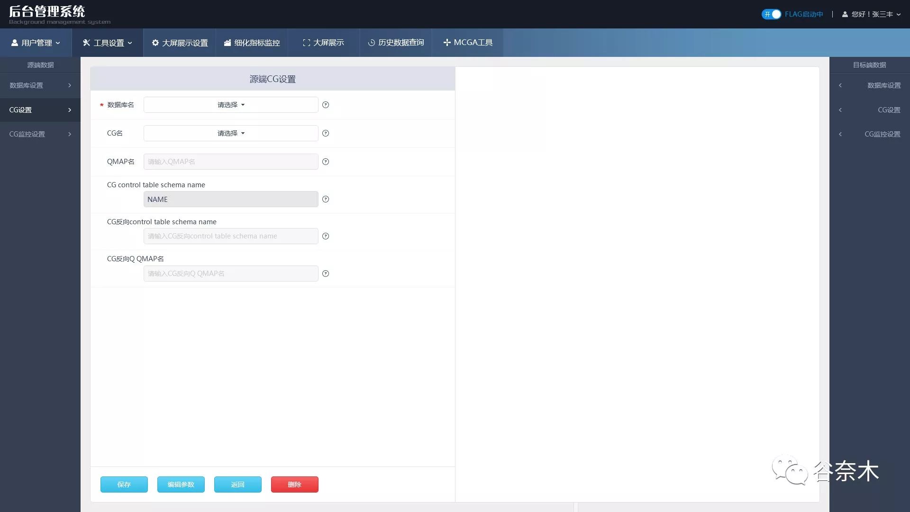This screenshot has width=910, height=512.
Task: Click help icon next to QMAP名 field
Action: point(326,162)
